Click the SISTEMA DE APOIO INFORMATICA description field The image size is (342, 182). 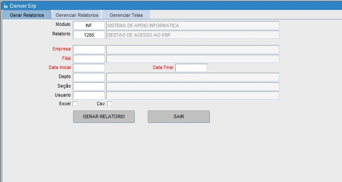coord(193,25)
